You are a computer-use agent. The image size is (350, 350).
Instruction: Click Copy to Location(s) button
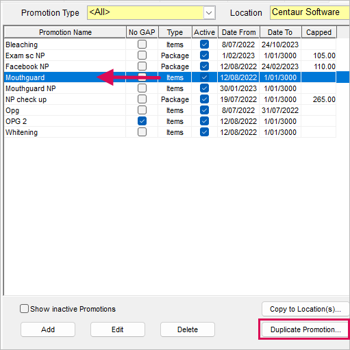[x=305, y=309]
